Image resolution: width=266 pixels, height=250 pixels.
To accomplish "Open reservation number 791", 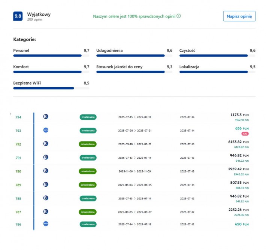I will tap(18, 158).
